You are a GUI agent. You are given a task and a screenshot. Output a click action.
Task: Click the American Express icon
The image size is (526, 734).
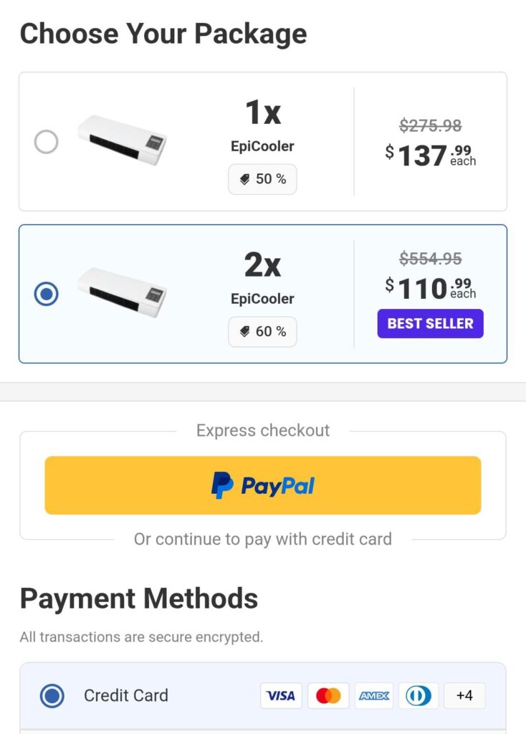[x=374, y=695]
